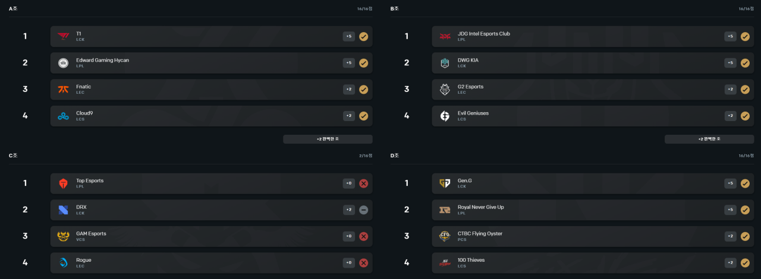Click the +2 perfect group button under Group B
Screen dimensions: 761x279
(x=709, y=139)
